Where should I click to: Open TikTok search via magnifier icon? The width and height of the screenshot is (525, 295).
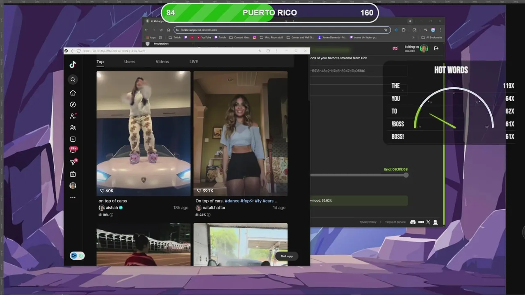coord(73,80)
